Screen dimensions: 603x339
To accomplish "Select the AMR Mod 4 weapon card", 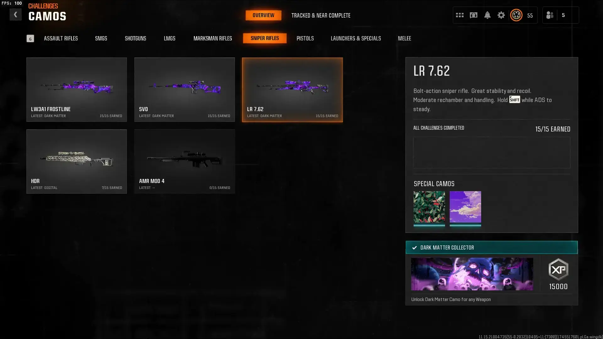I will coord(185,161).
